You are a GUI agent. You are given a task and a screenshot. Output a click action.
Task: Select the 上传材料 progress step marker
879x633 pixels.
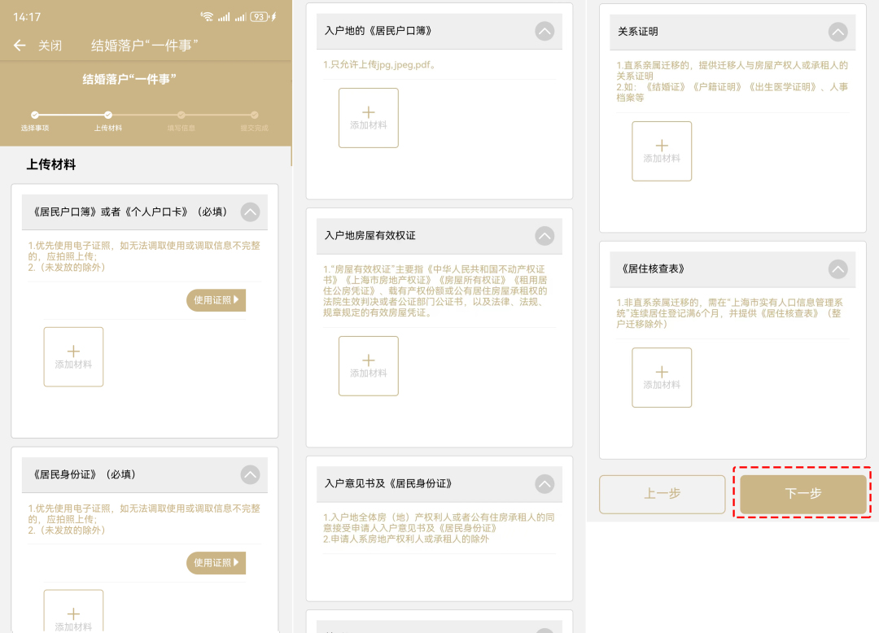click(107, 115)
